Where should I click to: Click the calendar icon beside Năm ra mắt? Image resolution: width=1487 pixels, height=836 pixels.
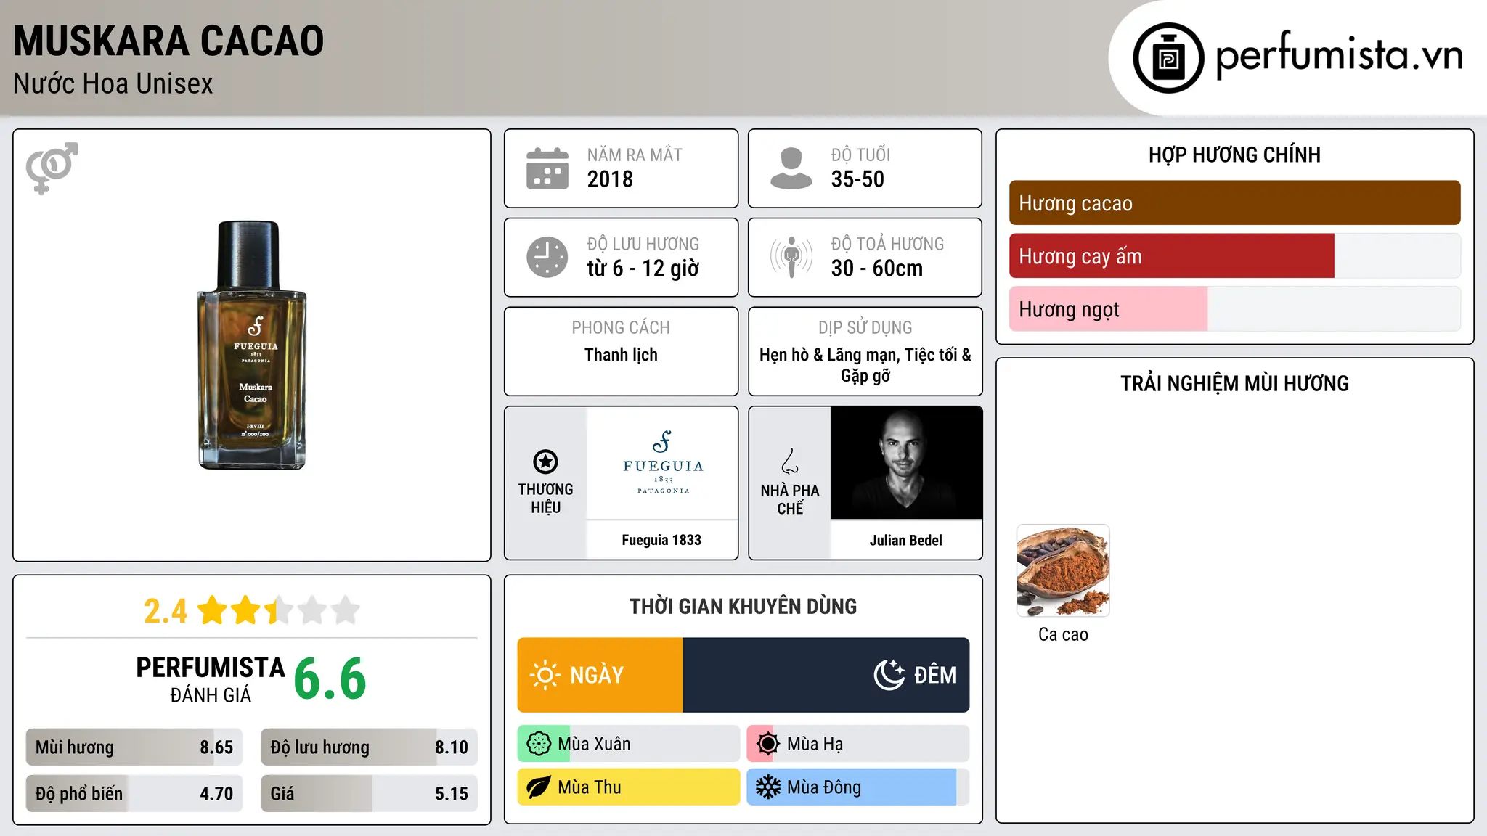(547, 168)
